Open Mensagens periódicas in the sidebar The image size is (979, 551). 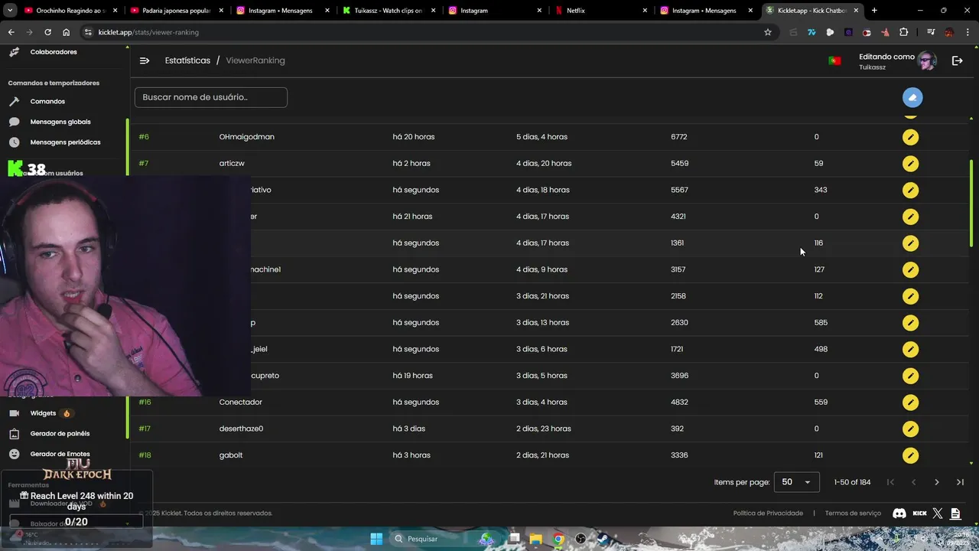65,142
